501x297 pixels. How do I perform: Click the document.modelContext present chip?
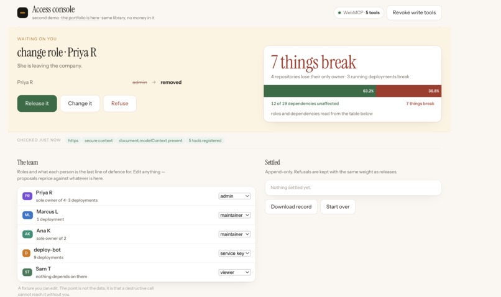[150, 140]
